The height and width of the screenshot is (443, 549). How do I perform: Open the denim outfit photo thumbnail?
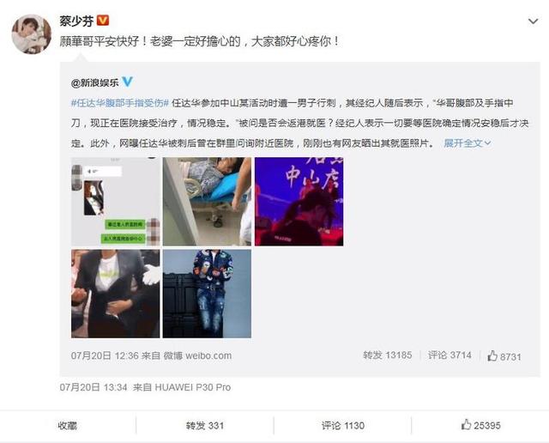point(207,294)
